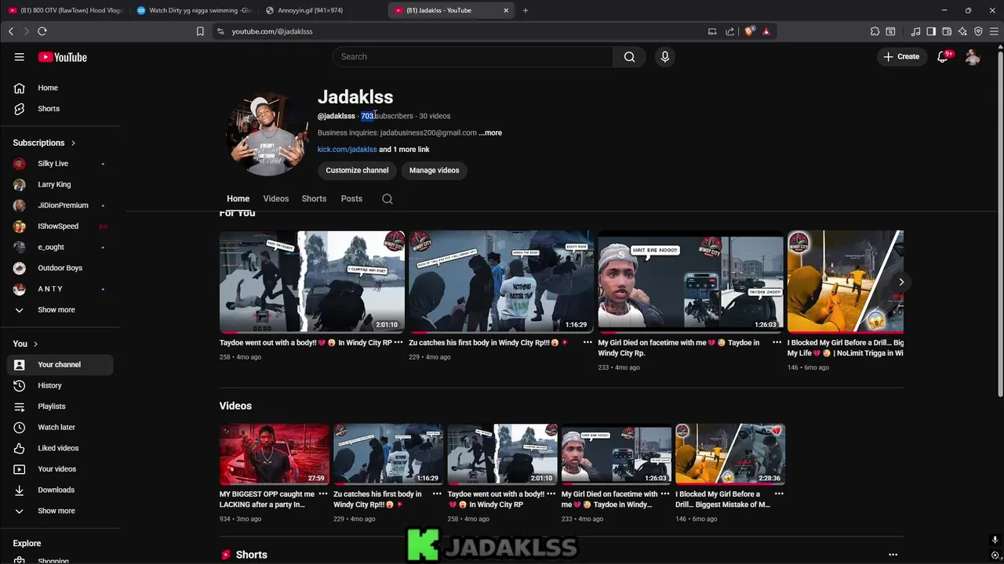Expand the Subscriptions section
This screenshot has width=1004, height=564.
click(x=45, y=143)
